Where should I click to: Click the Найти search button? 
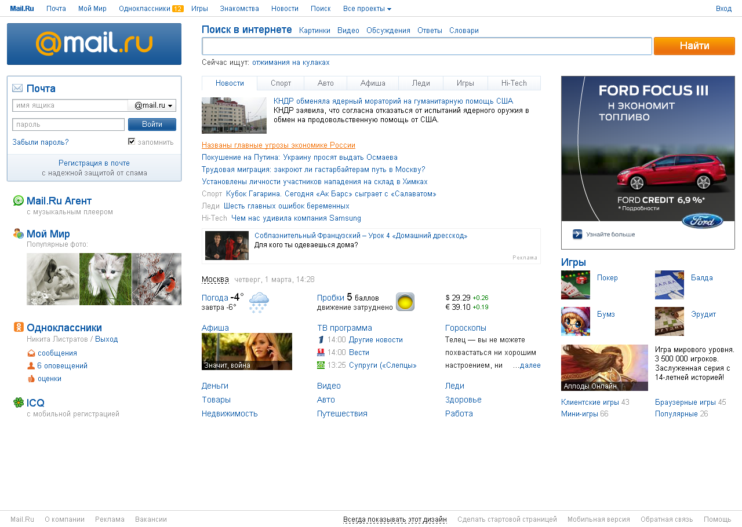694,46
